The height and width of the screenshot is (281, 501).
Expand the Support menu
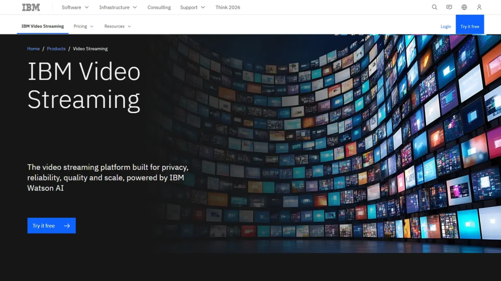click(x=193, y=7)
